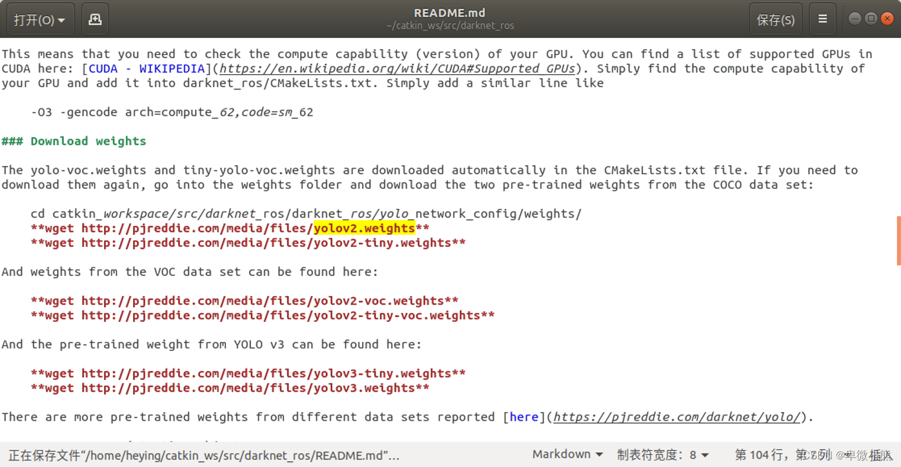This screenshot has width=901, height=467.
Task: Minimize the editor window
Action: [855, 19]
